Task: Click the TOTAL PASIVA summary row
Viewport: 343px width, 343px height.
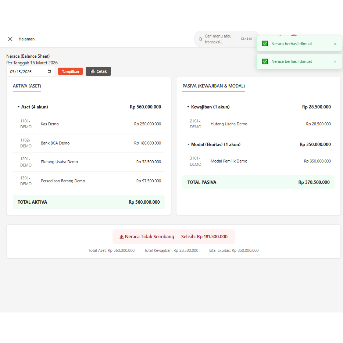Action: [258, 182]
